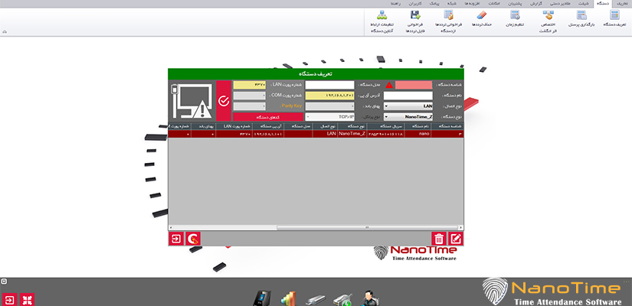Click the fingerprint device icon in bottom bar
The image size is (632, 306).
pyautogui.click(x=263, y=299)
